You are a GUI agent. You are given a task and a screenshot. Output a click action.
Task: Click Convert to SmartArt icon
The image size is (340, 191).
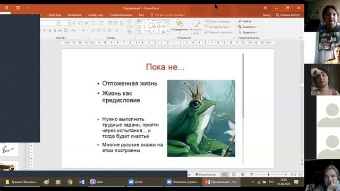[130, 32]
